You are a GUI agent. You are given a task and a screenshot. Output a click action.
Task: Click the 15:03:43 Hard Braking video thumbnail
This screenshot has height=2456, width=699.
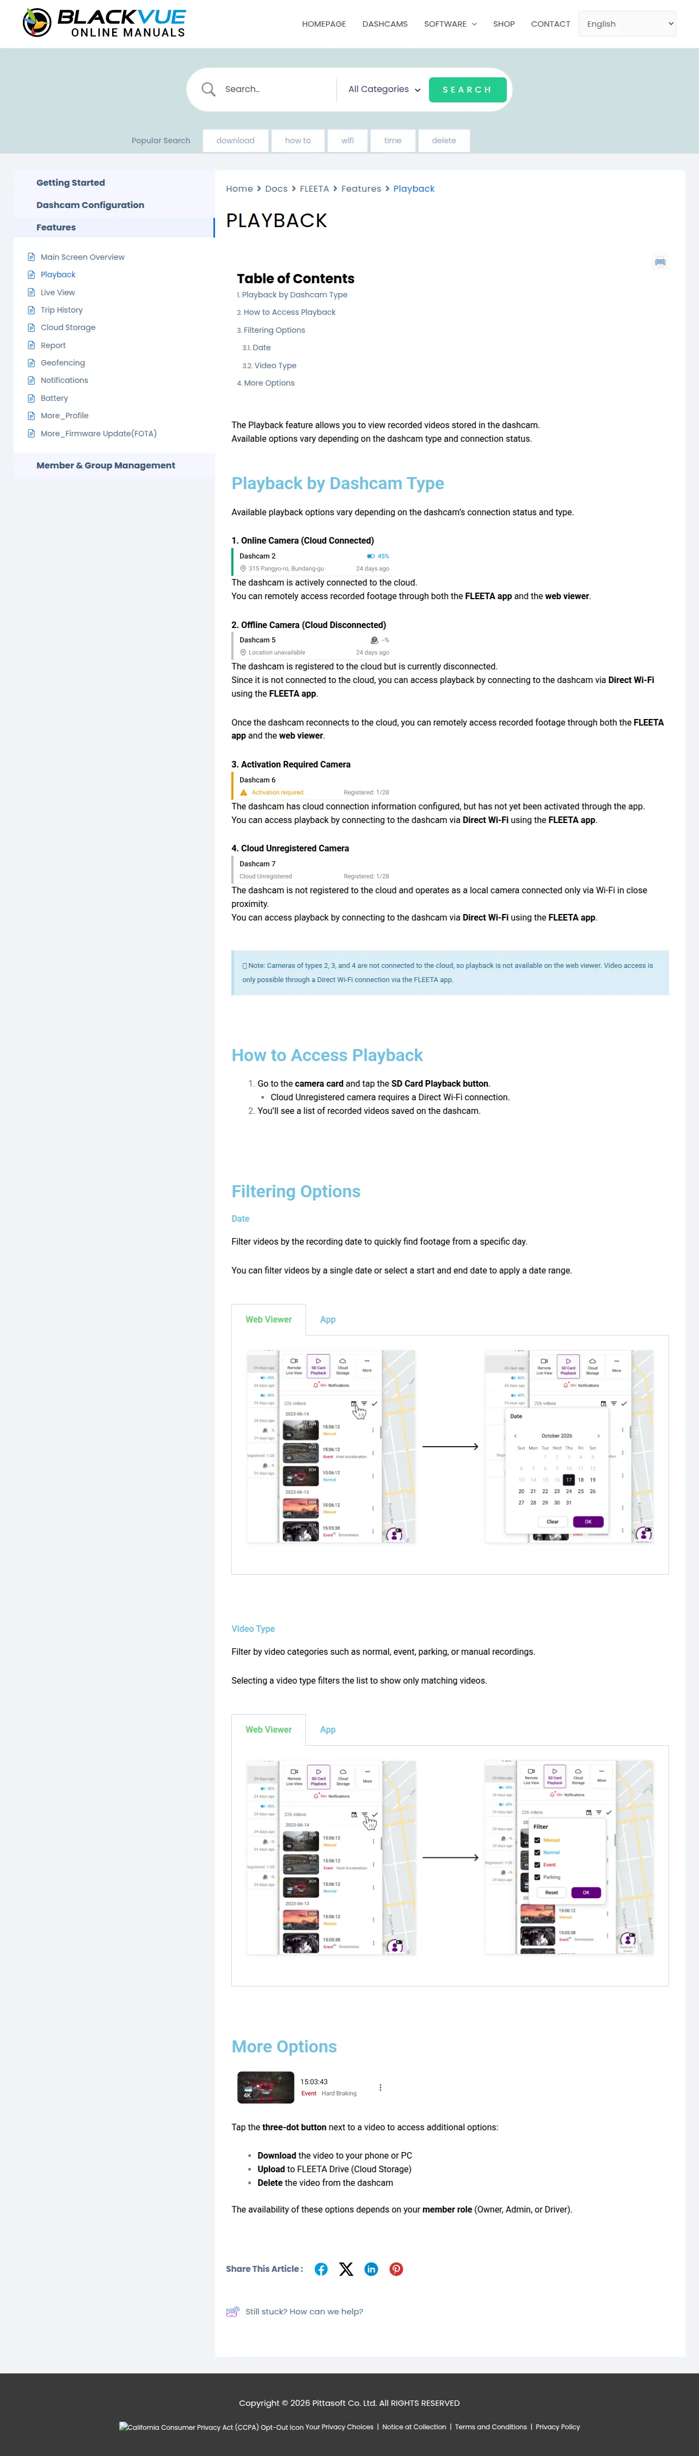coord(266,2087)
